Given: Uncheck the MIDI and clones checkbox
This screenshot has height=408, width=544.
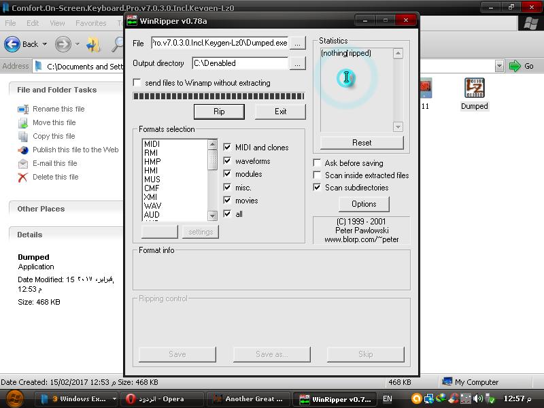Looking at the screenshot, I should click(x=227, y=147).
